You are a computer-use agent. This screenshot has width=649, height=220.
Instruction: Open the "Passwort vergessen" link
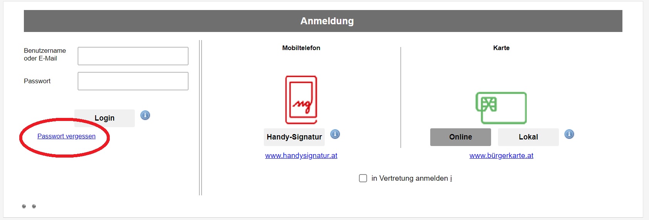coord(66,136)
